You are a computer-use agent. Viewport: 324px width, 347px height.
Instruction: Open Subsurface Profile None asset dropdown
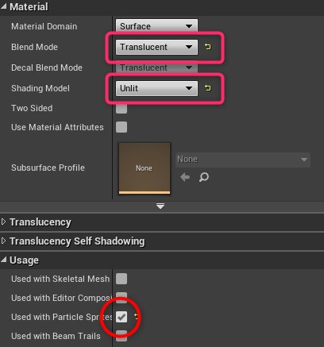[243, 160]
